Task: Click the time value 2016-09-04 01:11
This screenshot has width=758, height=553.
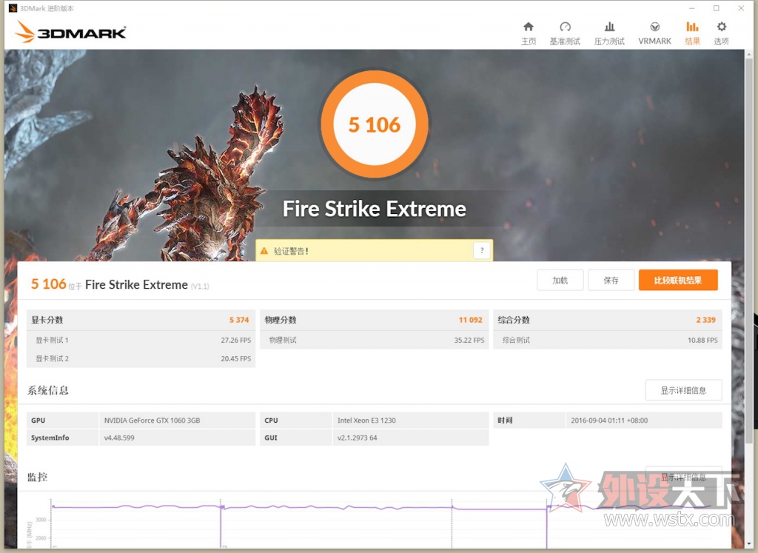Action: pos(609,420)
